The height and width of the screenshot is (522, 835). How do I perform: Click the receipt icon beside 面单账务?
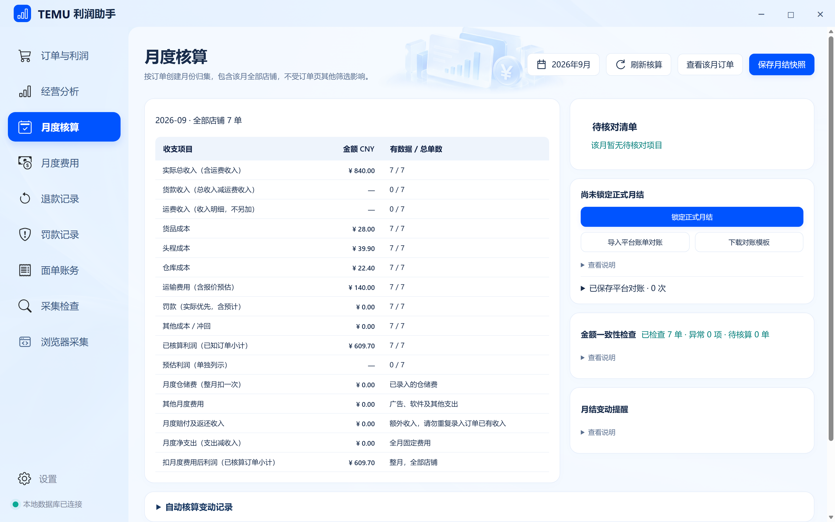click(24, 270)
